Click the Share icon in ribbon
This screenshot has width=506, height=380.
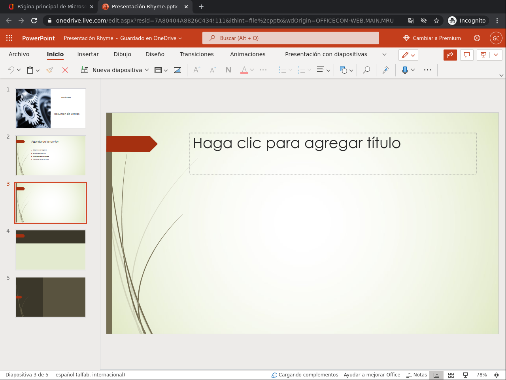[x=450, y=55]
